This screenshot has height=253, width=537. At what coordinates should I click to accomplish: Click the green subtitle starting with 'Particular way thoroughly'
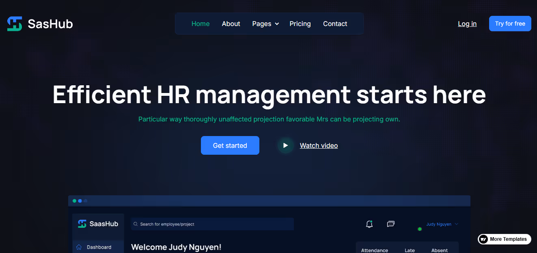tap(269, 119)
